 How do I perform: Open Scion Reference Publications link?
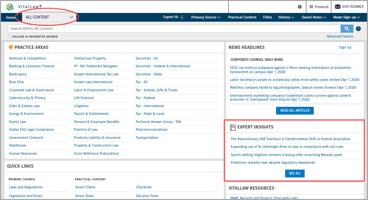96,153
